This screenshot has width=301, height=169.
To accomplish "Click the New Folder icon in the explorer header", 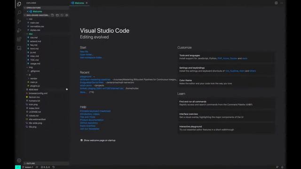I will pos(57,15).
